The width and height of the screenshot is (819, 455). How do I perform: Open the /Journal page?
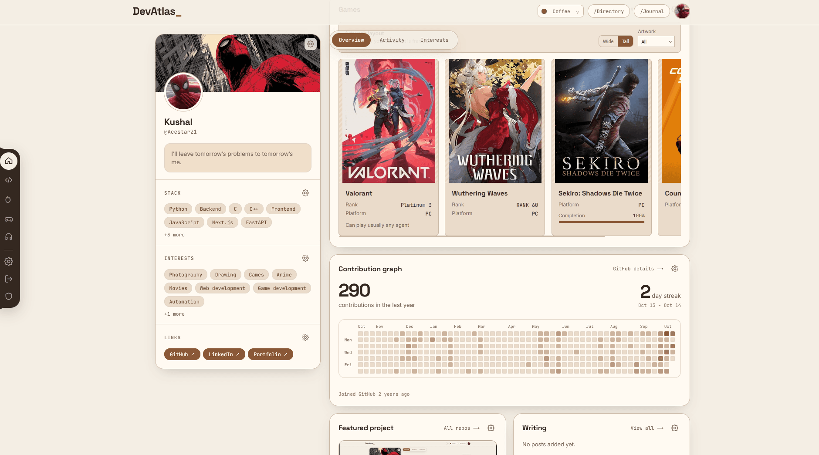[652, 11]
